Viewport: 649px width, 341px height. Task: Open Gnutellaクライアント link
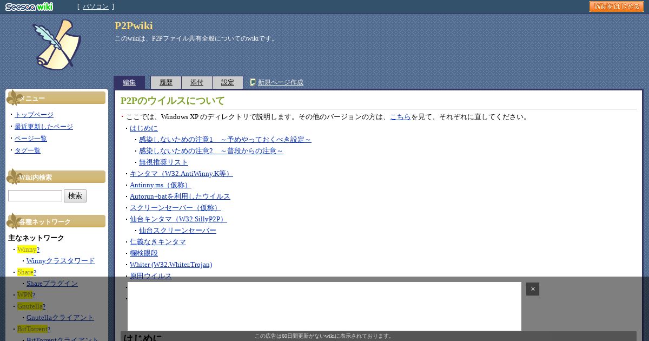point(60,318)
